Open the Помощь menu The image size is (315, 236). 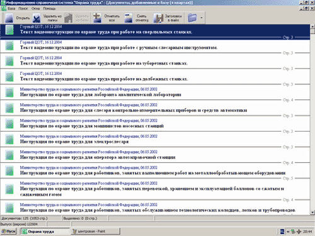[49, 9]
